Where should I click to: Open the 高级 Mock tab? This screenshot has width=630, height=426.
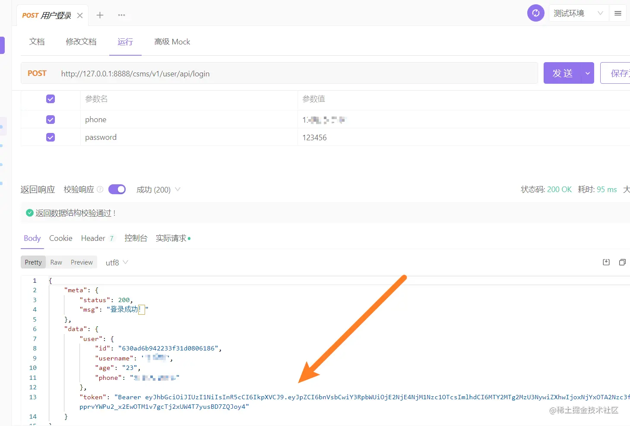pyautogui.click(x=172, y=42)
